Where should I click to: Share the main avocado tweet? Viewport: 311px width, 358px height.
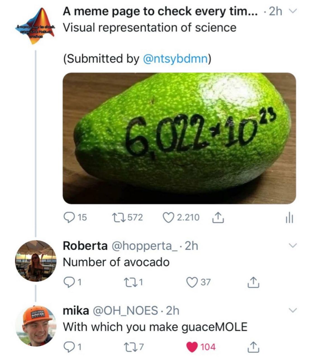[218, 217]
